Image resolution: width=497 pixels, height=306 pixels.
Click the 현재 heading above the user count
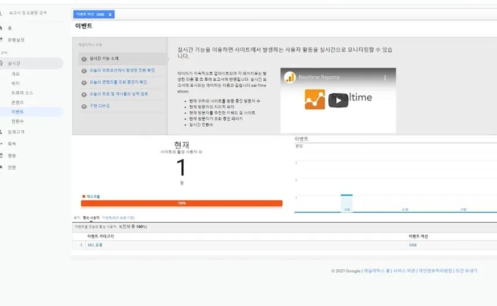[x=181, y=145]
